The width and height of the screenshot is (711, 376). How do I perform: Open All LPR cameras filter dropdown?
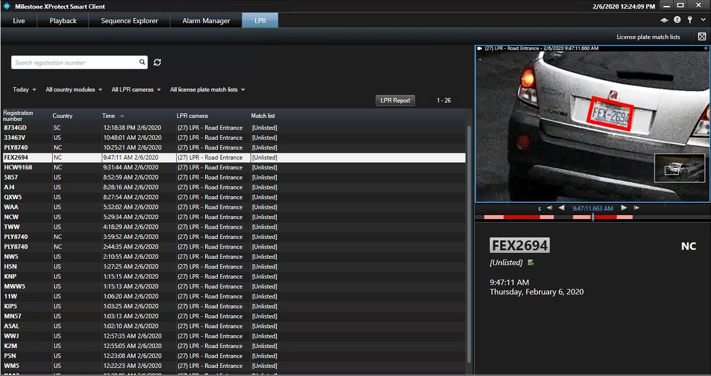pos(136,90)
